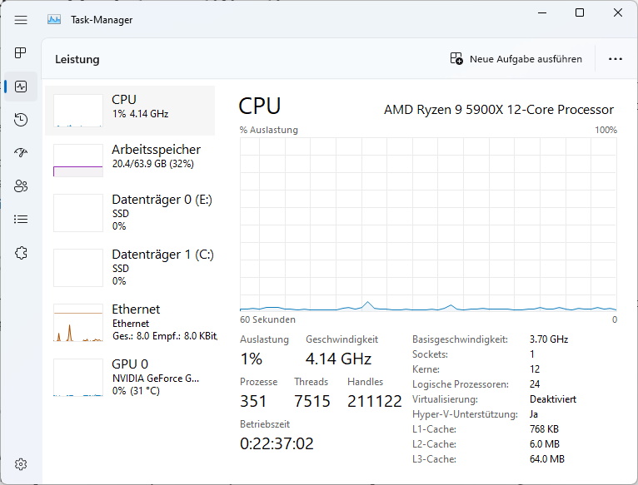Select the GPU 0 NVIDIA entry
This screenshot has height=485, width=638.
130,377
